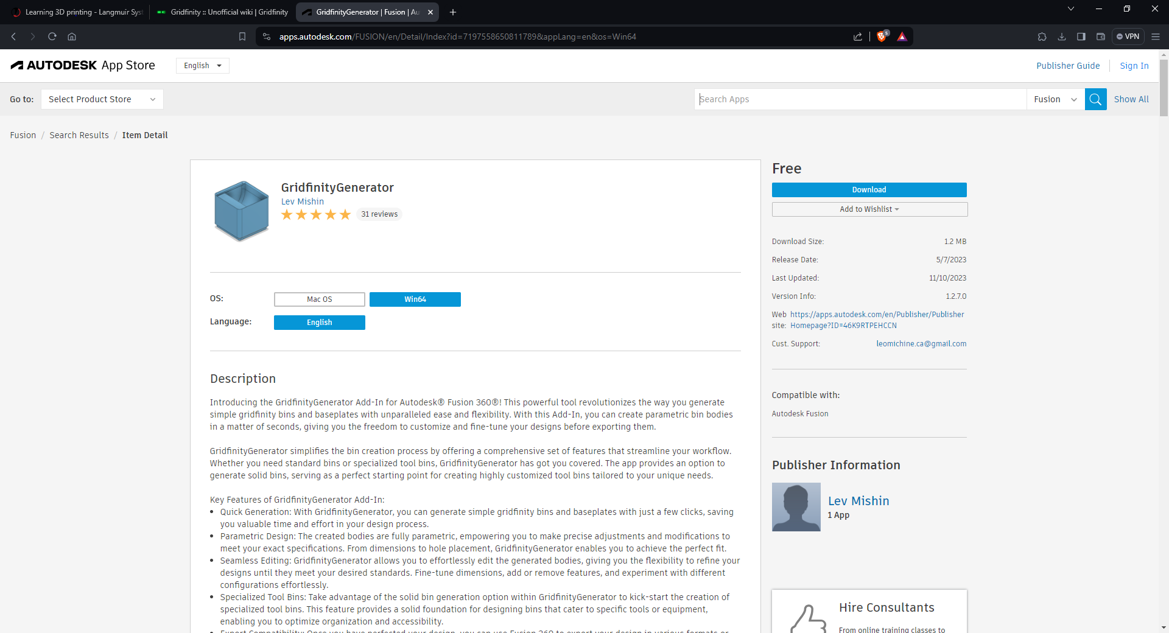
Task: Toggle the browser sidebar panel icon
Action: pyautogui.click(x=1081, y=37)
